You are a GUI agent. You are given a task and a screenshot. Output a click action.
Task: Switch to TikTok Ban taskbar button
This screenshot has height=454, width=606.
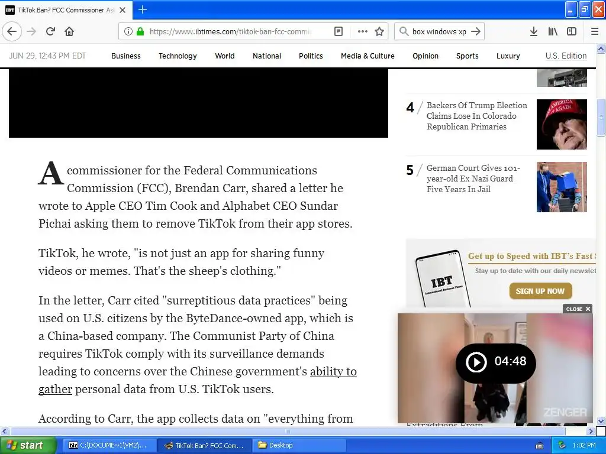(205, 446)
